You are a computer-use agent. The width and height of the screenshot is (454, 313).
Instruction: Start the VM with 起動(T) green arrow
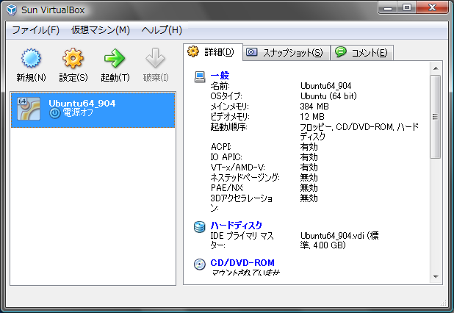[115, 58]
